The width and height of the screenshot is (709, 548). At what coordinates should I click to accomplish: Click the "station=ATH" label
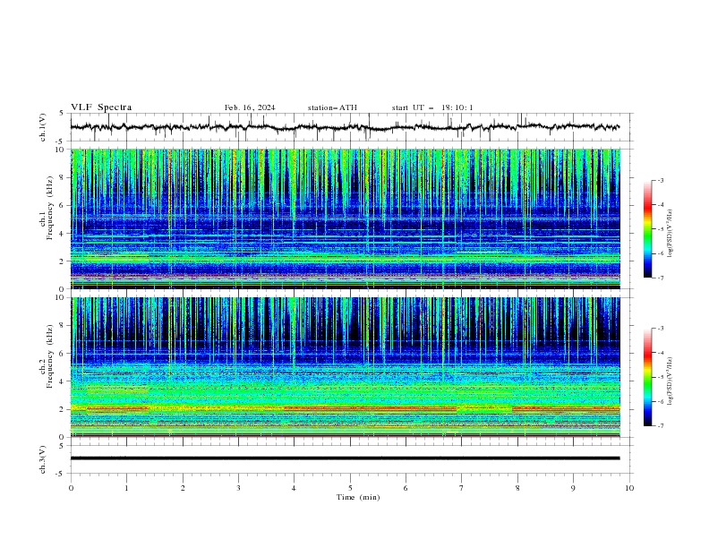332,107
